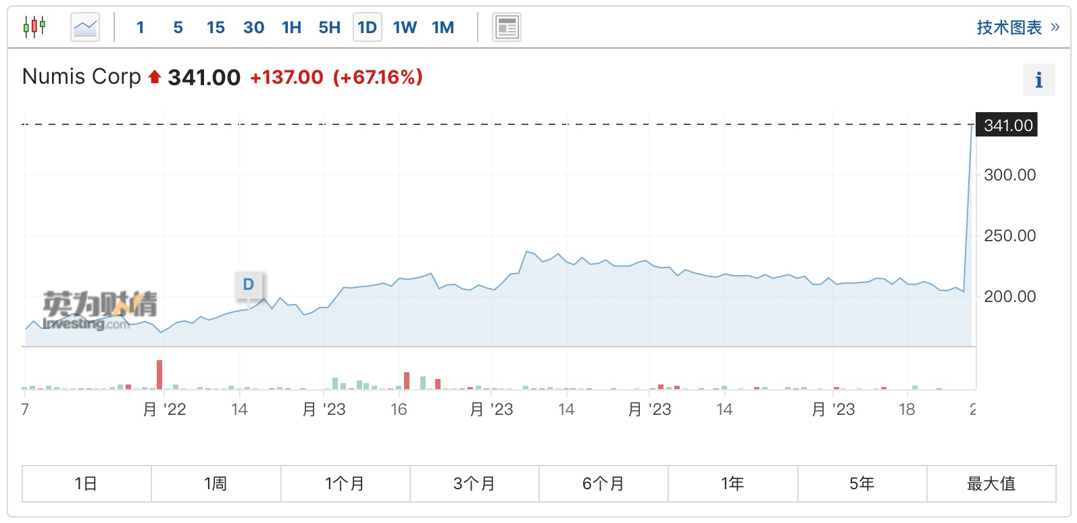Set the chart interval to 1M
Screen dimensions: 1077x523
pyautogui.click(x=443, y=27)
